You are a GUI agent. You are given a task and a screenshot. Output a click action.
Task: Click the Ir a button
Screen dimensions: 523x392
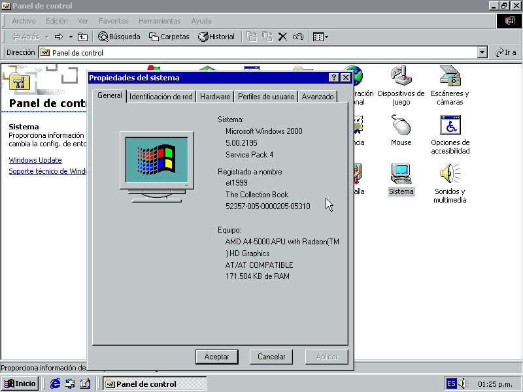coord(506,53)
